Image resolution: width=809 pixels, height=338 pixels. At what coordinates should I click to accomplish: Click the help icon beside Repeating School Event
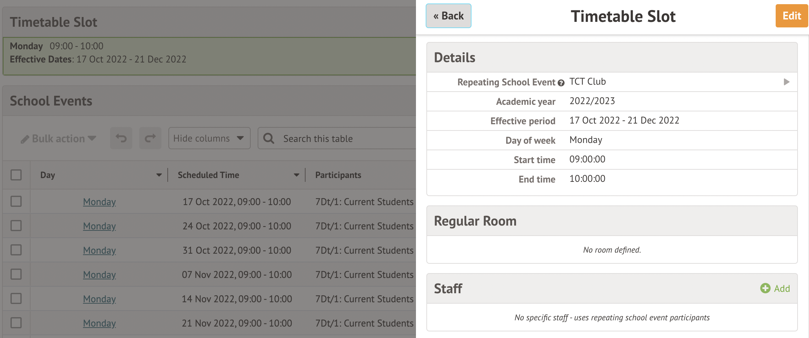(561, 83)
